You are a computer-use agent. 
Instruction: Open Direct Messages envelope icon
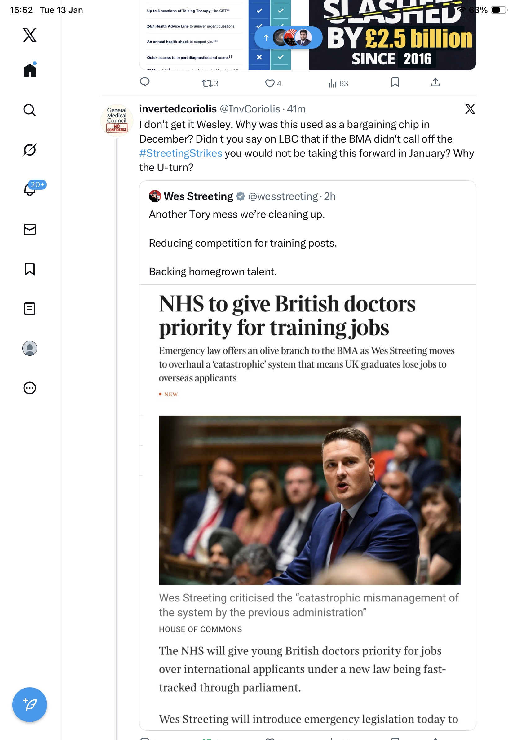[x=30, y=229]
